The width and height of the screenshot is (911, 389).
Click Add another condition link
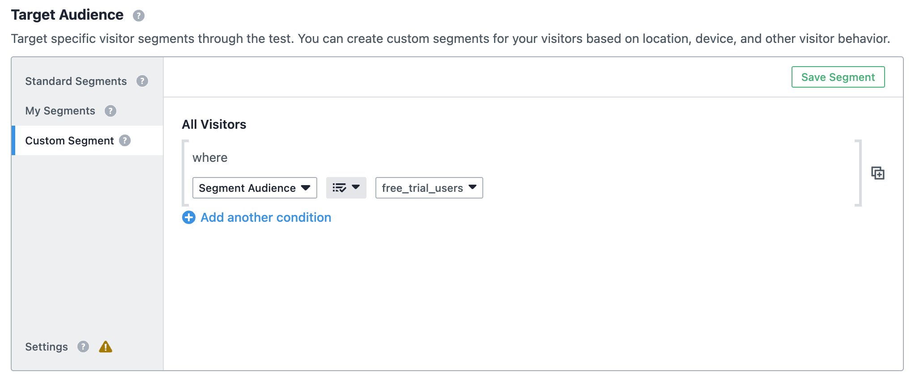point(266,217)
